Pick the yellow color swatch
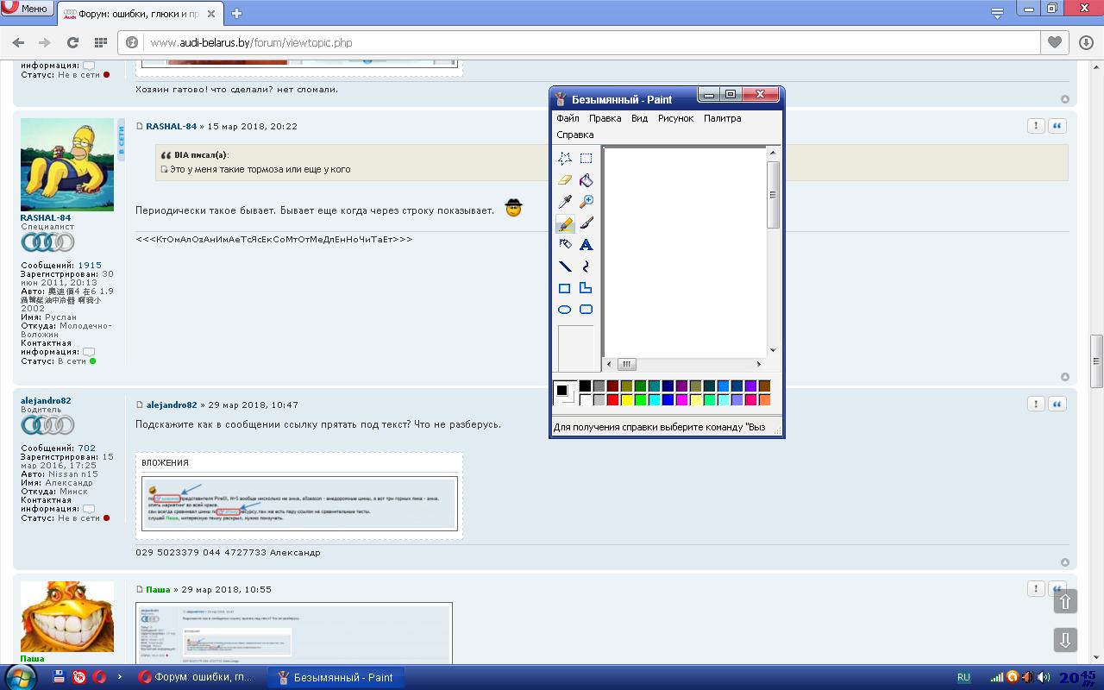 coord(627,400)
